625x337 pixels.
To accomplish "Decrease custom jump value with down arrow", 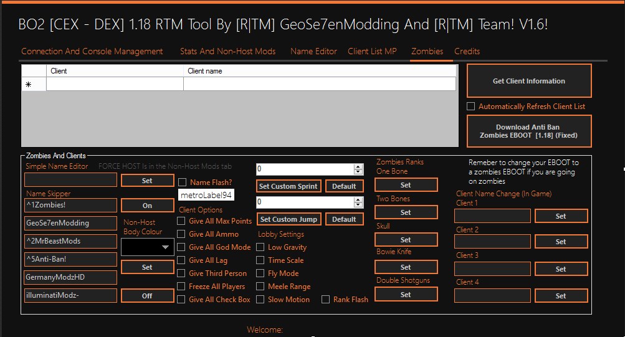I will 358,205.
